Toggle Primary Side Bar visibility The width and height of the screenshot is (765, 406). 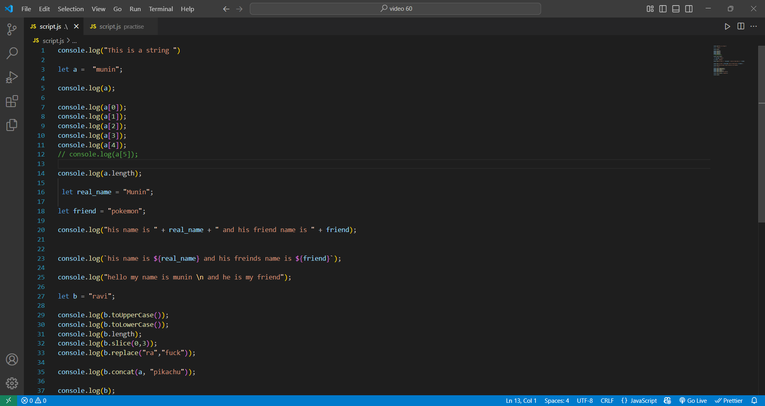click(663, 9)
